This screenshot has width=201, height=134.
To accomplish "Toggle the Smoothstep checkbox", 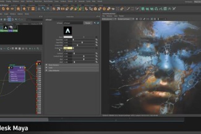I will click(64, 51).
